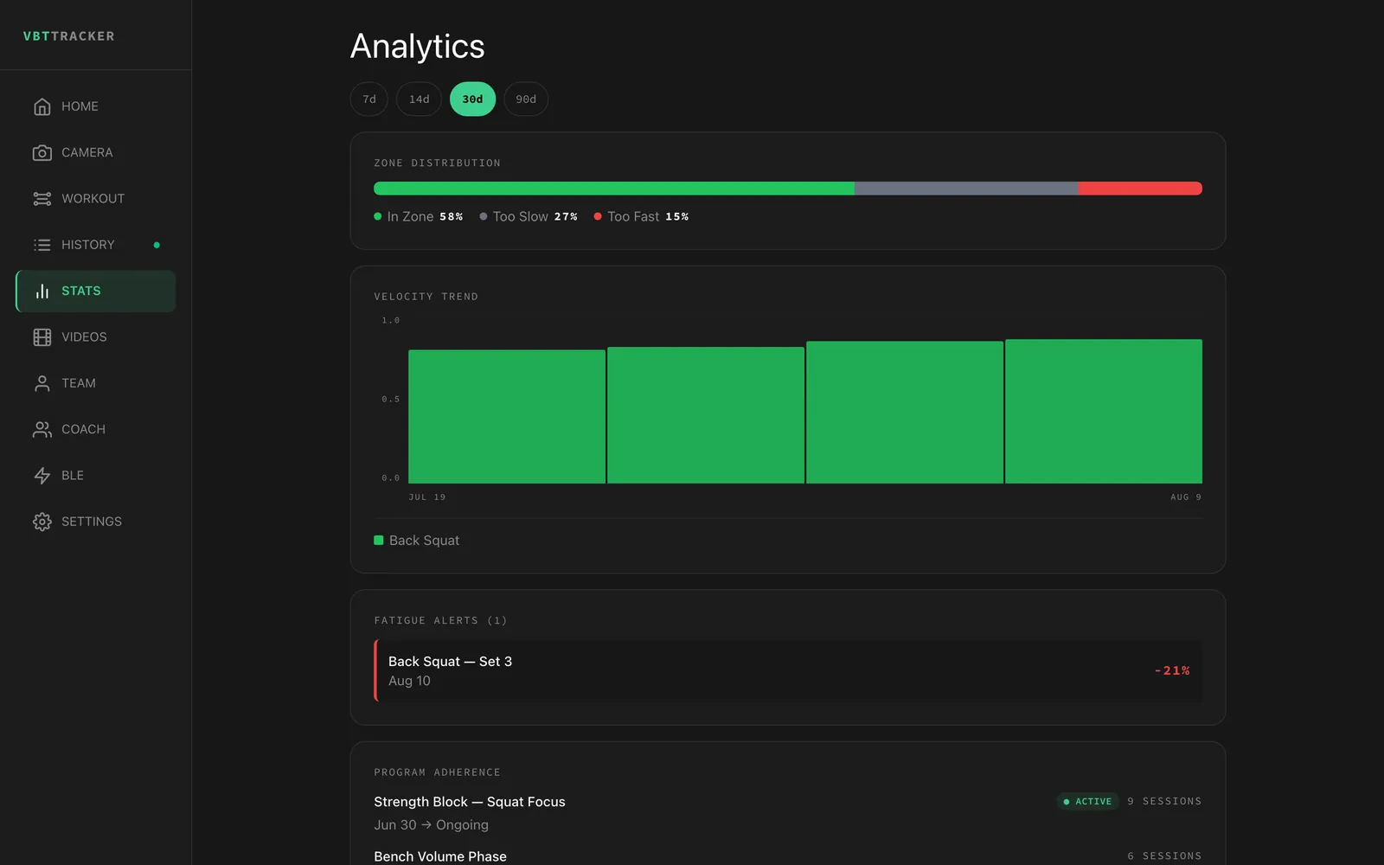Click the ACTIVE status badge
The height and width of the screenshot is (865, 1384).
point(1087,802)
